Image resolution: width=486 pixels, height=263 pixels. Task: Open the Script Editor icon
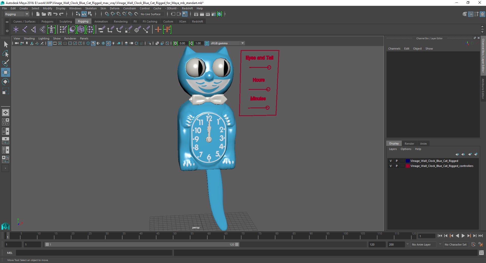481,253
